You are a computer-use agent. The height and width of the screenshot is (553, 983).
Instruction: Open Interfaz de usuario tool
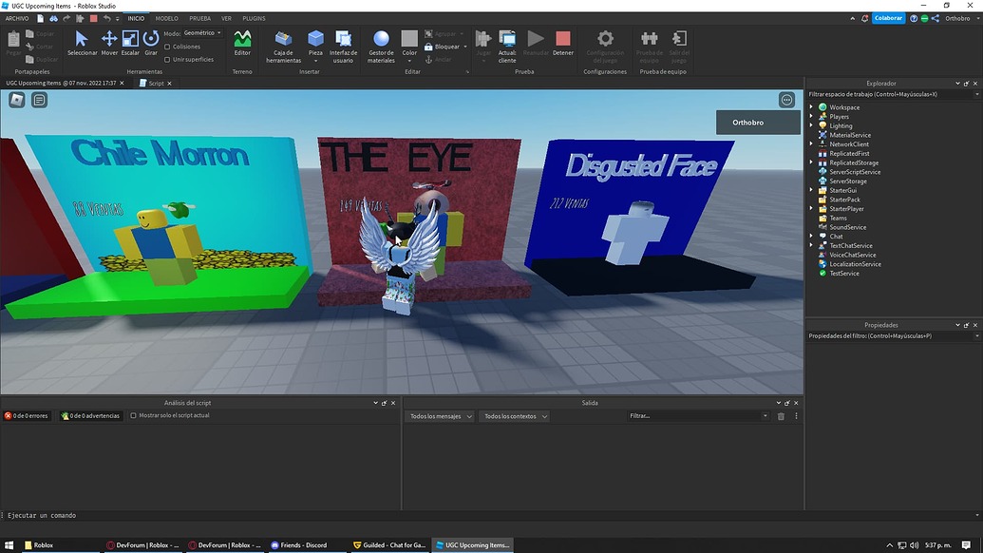[x=343, y=47]
